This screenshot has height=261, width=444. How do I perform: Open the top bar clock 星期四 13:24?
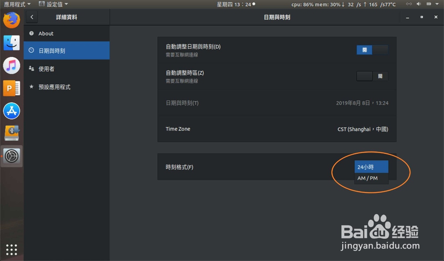click(x=236, y=4)
